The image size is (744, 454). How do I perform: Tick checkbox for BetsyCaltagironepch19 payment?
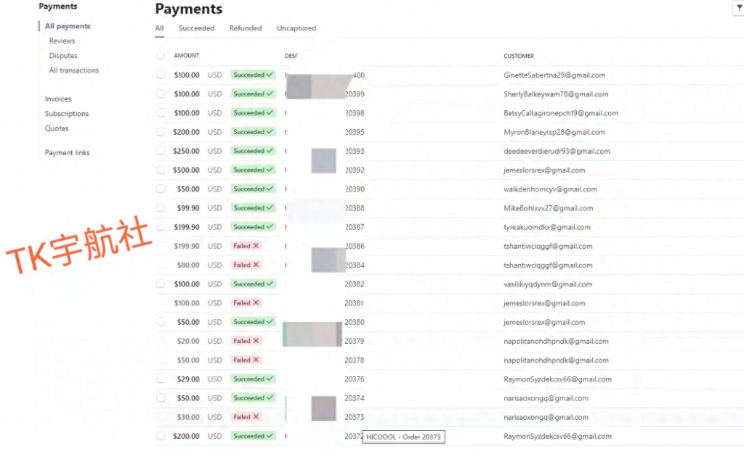161,112
